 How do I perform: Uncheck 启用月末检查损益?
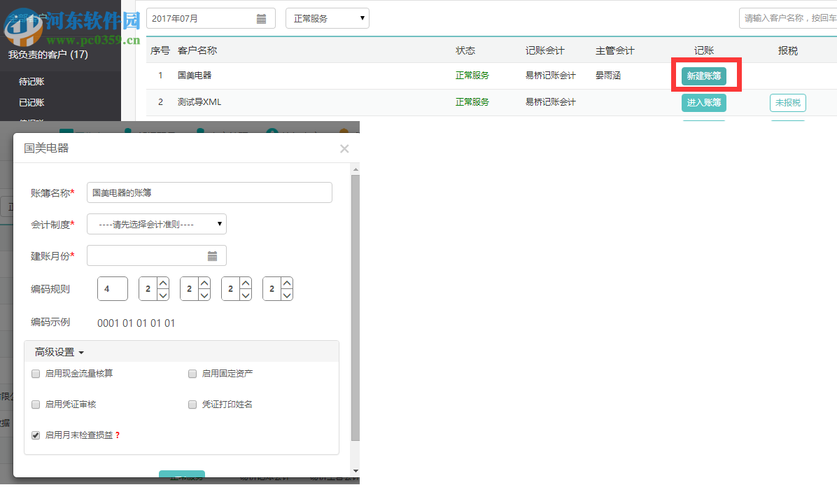pos(35,435)
